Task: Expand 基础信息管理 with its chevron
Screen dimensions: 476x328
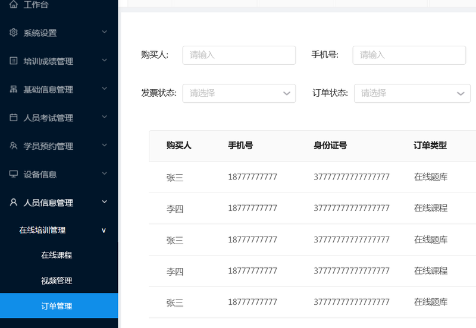Action: 104,88
